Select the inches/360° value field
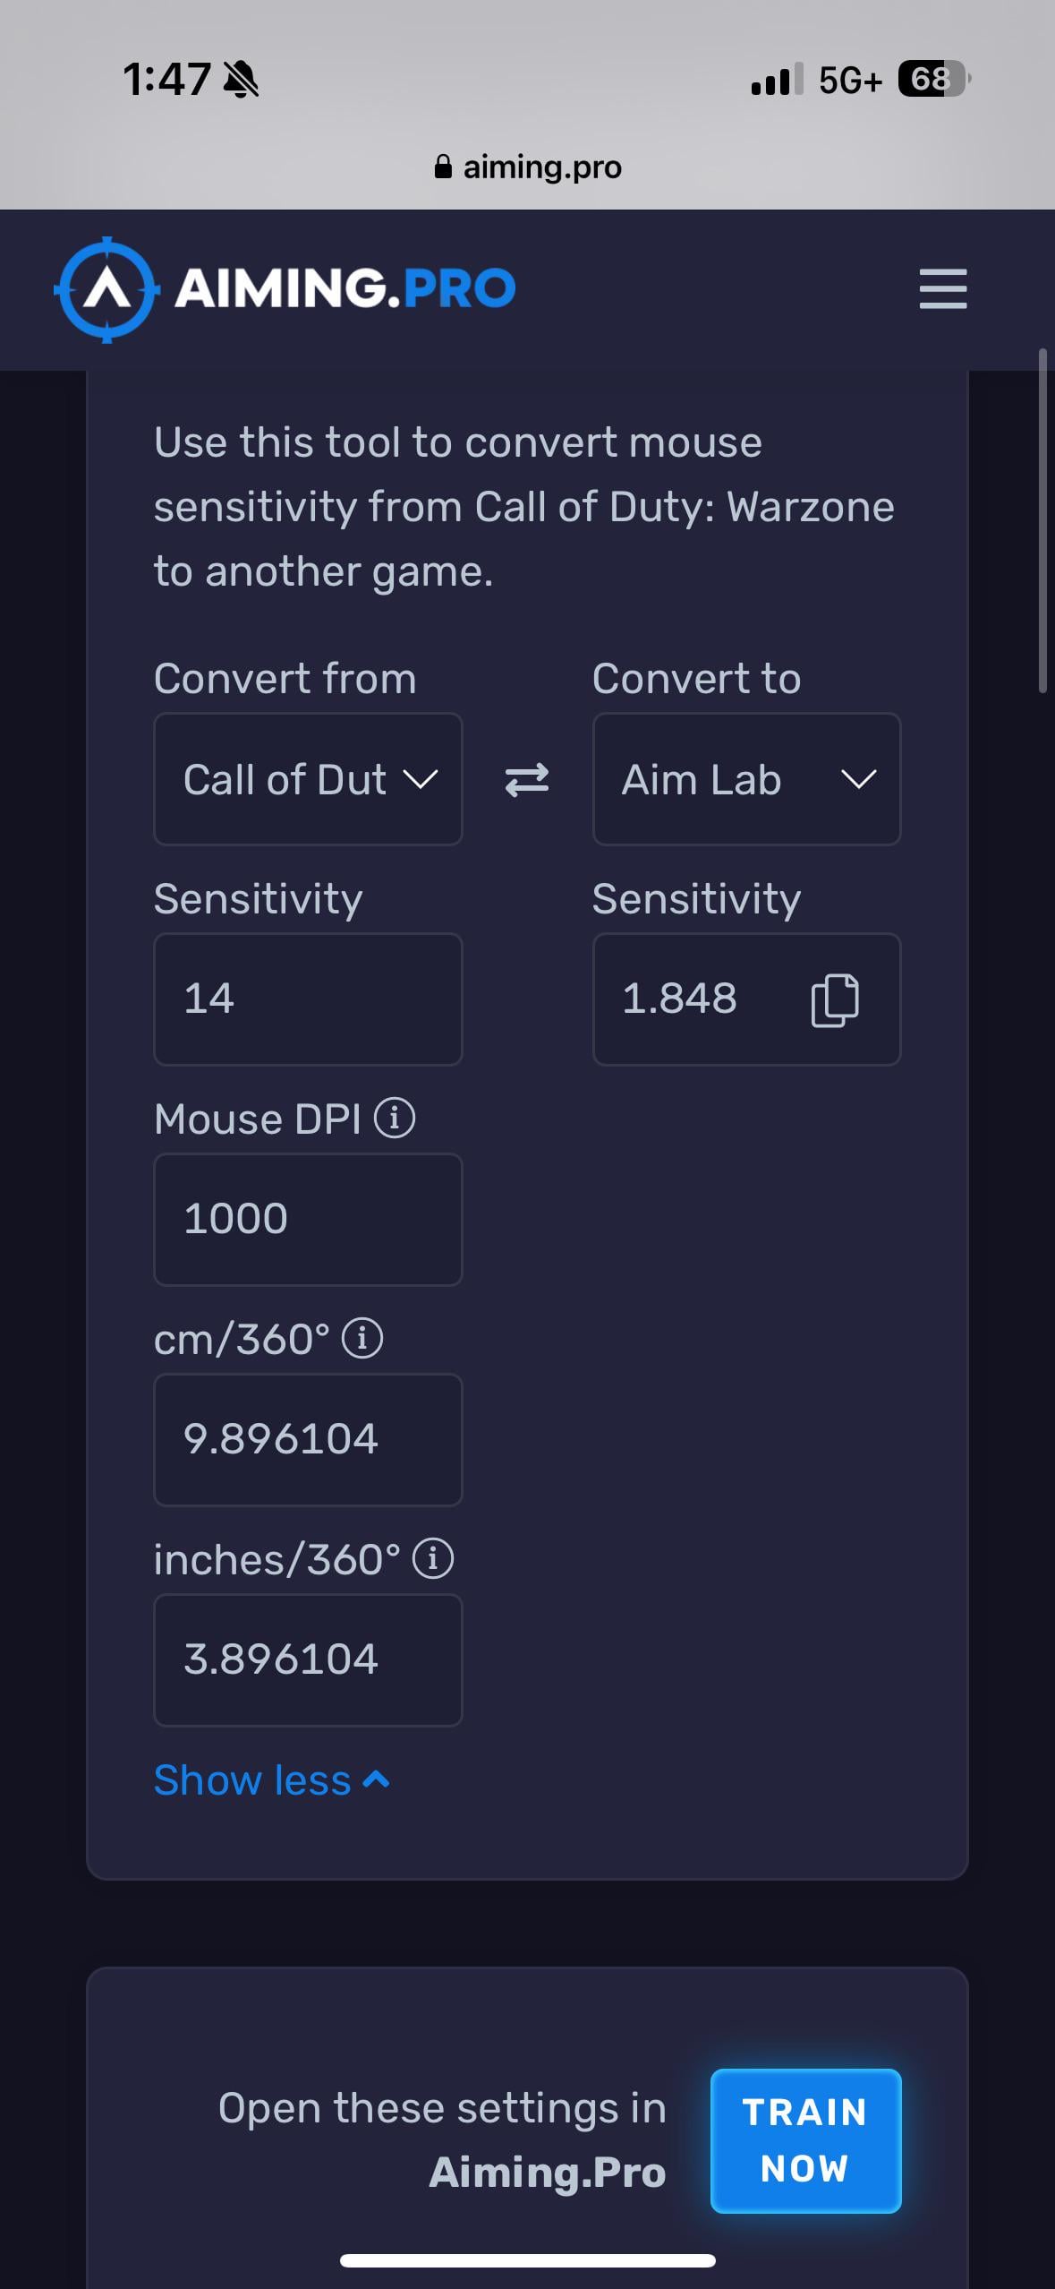Image resolution: width=1055 pixels, height=2289 pixels. pos(308,1660)
